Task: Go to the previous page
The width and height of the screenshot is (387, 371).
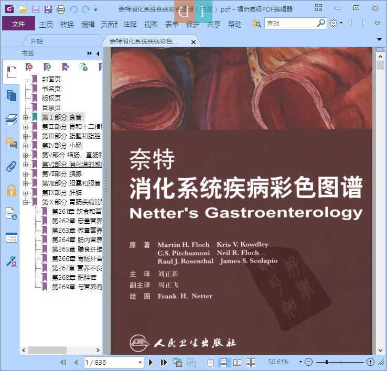Action: (76, 363)
